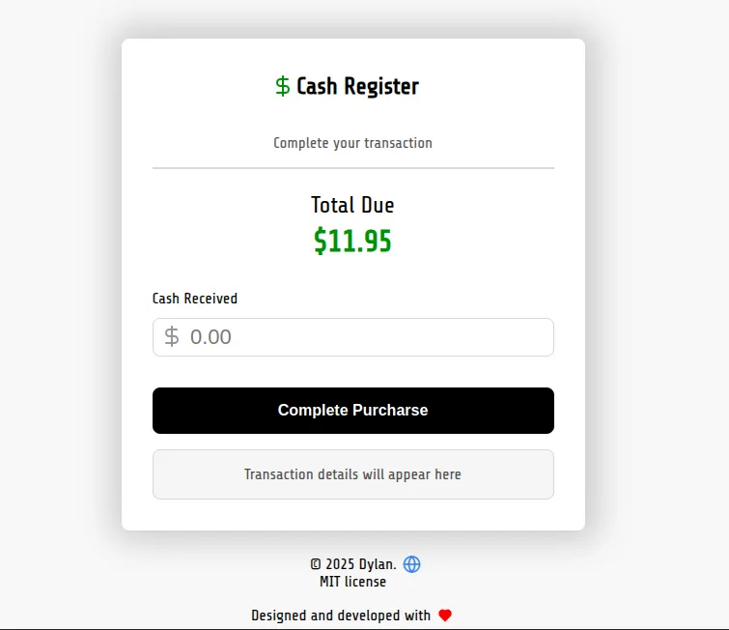Click the green $11.95 amount
Screen dimensions: 729x630
(x=352, y=241)
